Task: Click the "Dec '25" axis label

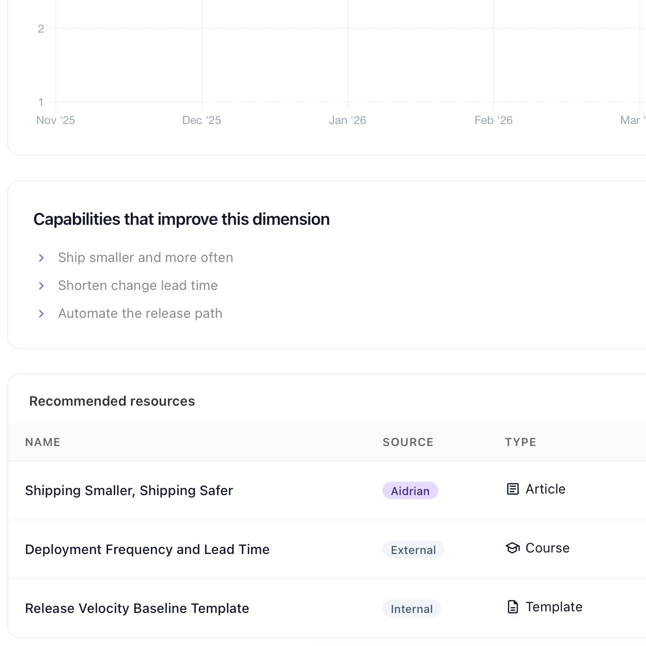Action: click(x=202, y=120)
